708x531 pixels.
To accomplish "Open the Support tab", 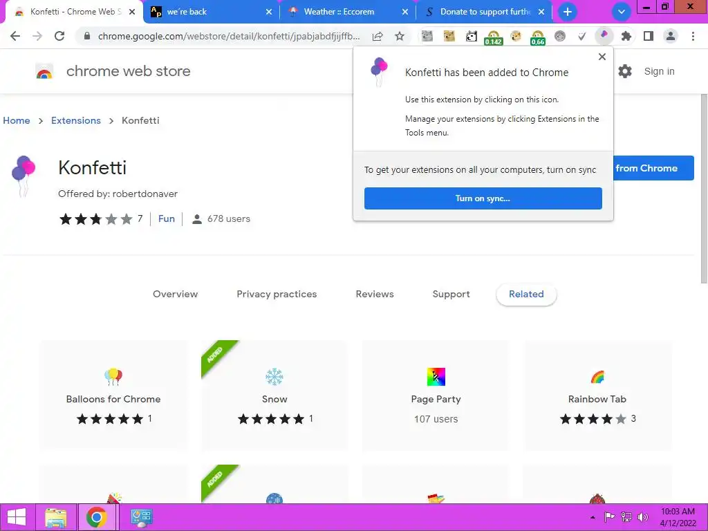I will [x=451, y=294].
